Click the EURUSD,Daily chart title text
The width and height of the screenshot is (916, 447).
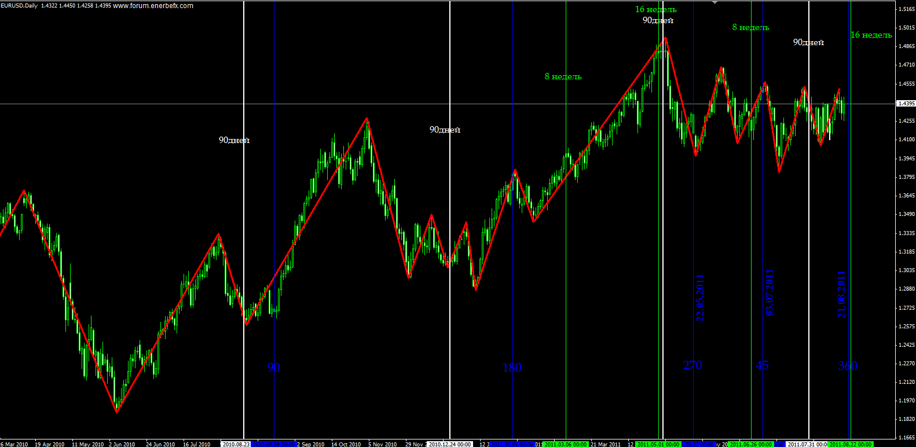pos(19,6)
